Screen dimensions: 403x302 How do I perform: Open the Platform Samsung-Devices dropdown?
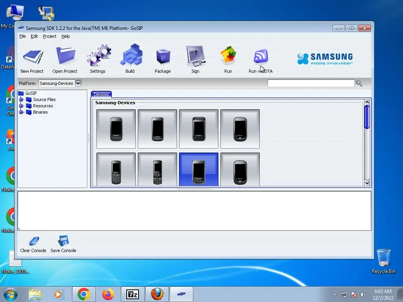click(x=78, y=83)
